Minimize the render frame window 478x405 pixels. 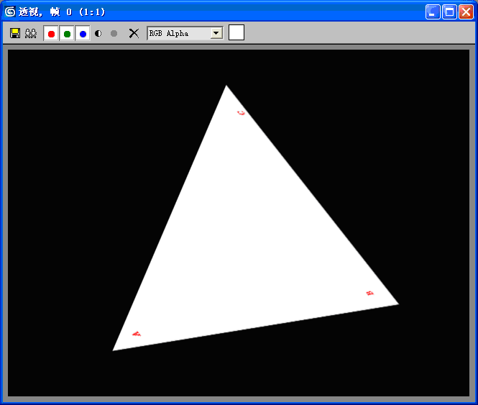433,12
